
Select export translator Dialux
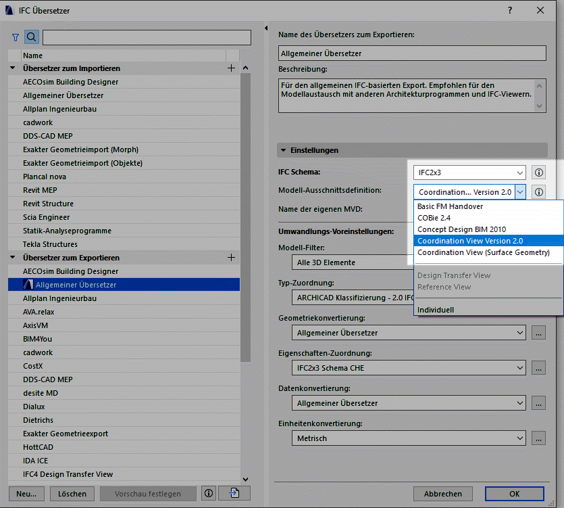click(x=124, y=407)
